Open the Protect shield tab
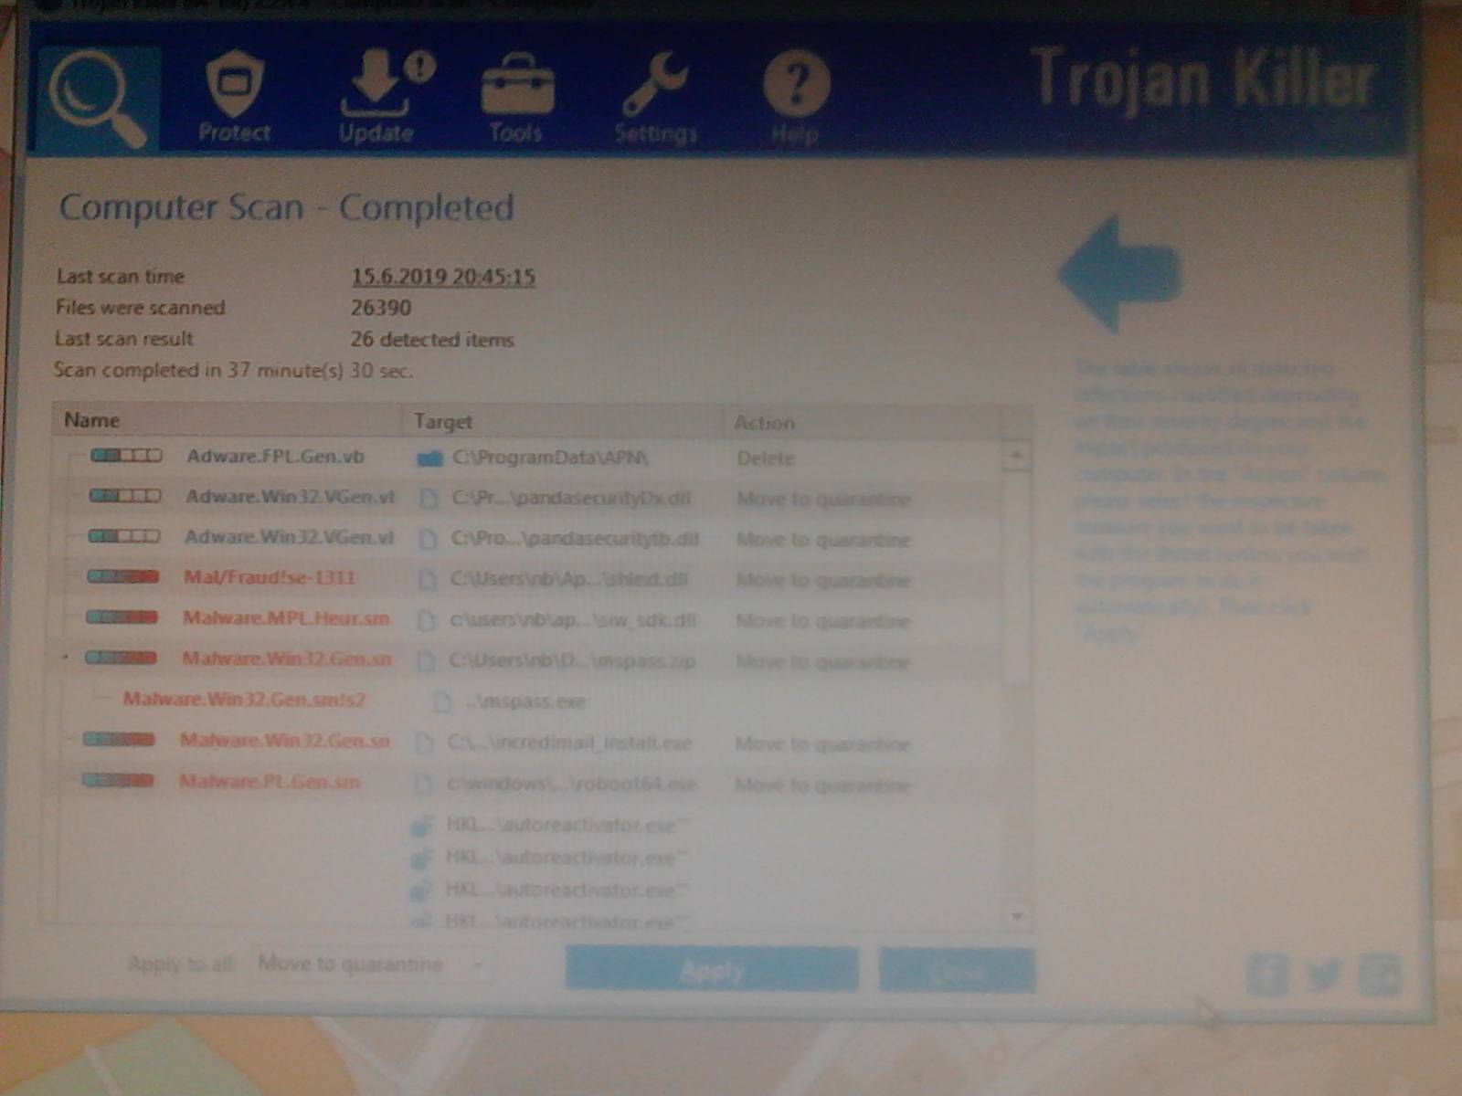Image resolution: width=1462 pixels, height=1096 pixels. (235, 97)
